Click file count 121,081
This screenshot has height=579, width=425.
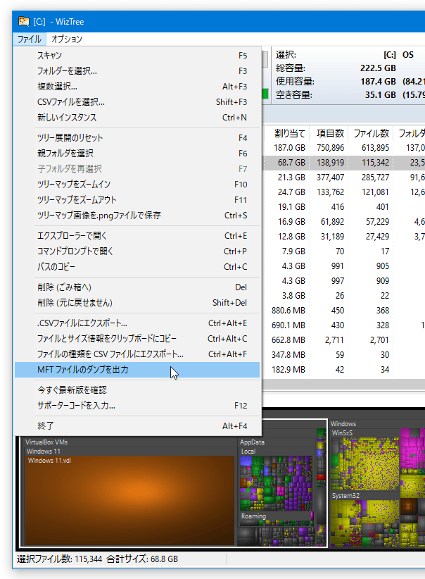[375, 192]
